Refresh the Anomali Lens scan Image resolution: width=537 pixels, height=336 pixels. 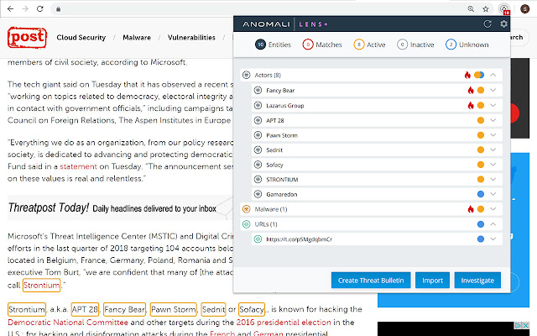click(x=487, y=24)
